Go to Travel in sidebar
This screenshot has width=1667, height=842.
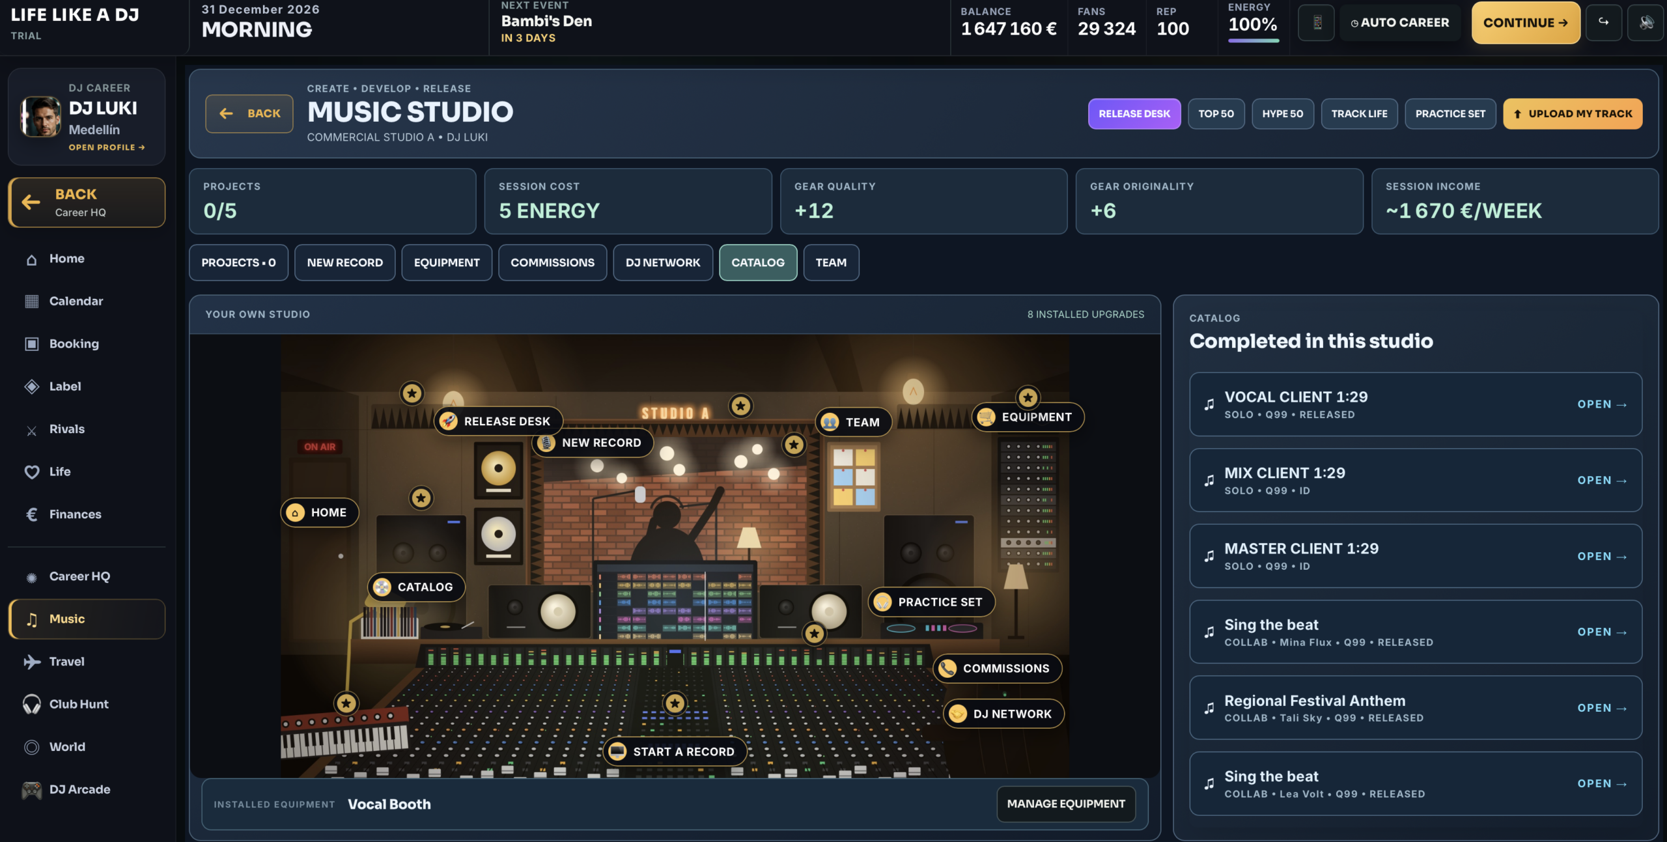(x=87, y=662)
